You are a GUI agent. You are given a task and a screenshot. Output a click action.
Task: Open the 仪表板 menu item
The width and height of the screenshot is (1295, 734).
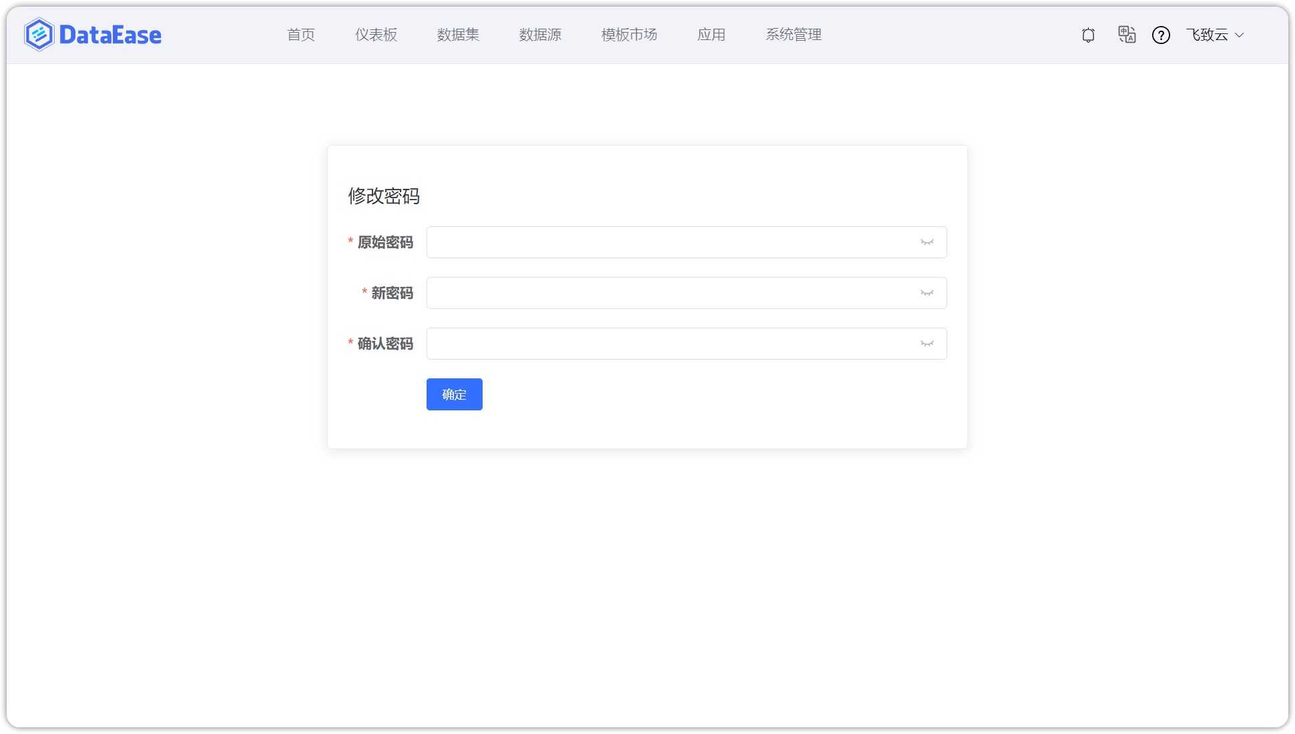point(376,35)
